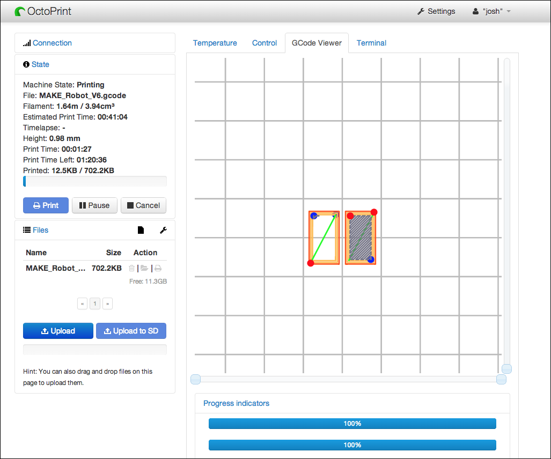Click the wrench icon in Files header
The width and height of the screenshot is (551, 459).
tap(164, 230)
